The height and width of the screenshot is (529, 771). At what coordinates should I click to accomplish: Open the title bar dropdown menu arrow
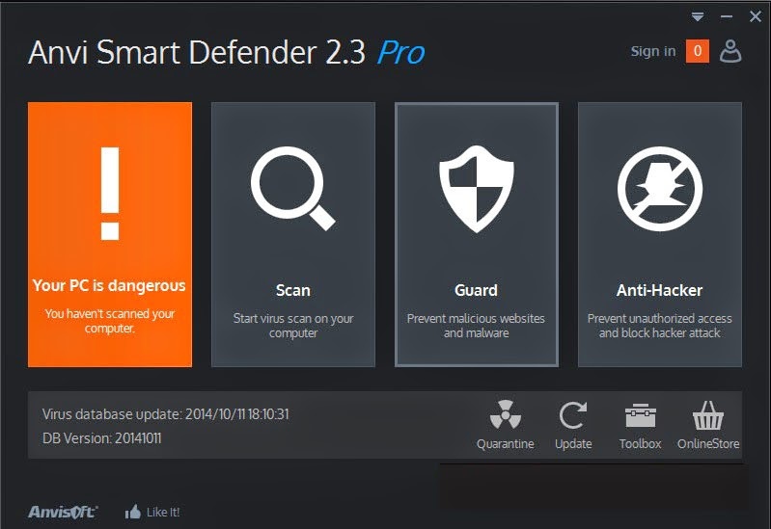pyautogui.click(x=698, y=16)
